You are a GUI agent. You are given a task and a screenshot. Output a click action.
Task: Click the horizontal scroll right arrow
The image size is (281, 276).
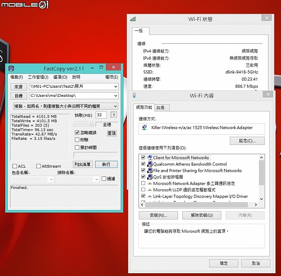[256, 205]
